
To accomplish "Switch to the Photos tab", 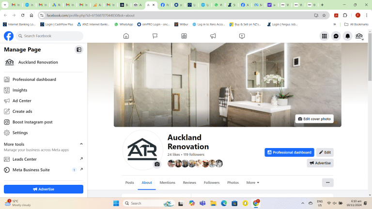I will 233,182.
